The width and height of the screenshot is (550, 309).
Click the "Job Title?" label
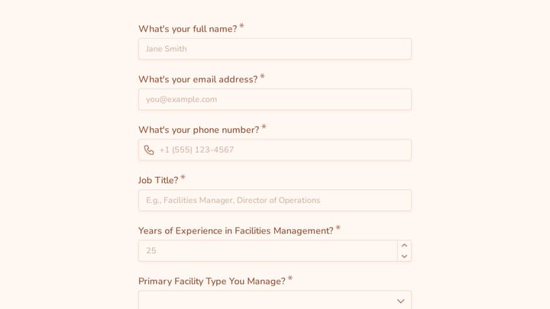pyautogui.click(x=158, y=180)
